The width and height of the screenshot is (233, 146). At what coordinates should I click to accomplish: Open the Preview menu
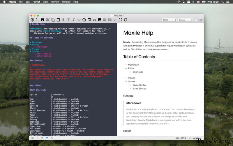pyautogui.click(x=55, y=2)
